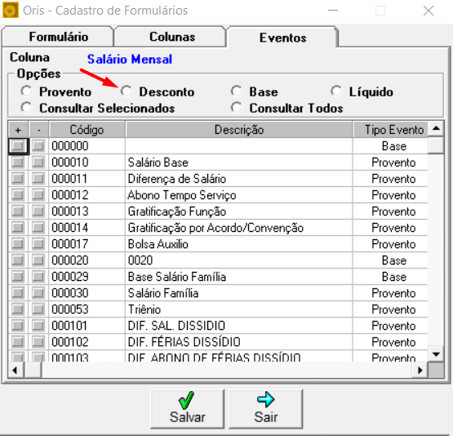This screenshot has width=453, height=436.
Task: Check the minus box for Bolsa Auxilio
Action: 38,244
